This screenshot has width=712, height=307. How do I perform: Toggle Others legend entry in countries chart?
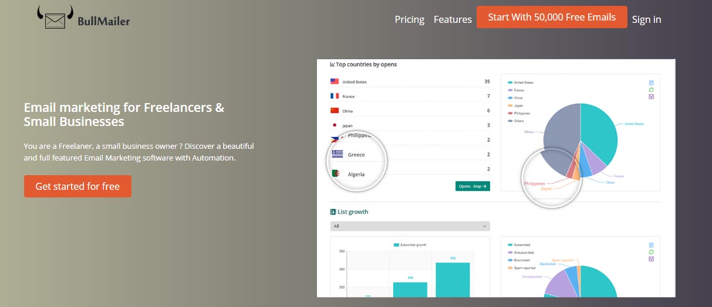coord(516,121)
